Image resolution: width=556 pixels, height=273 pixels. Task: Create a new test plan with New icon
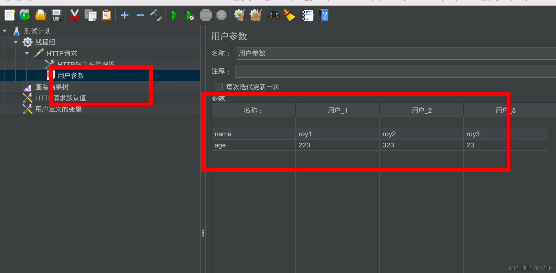pos(10,15)
